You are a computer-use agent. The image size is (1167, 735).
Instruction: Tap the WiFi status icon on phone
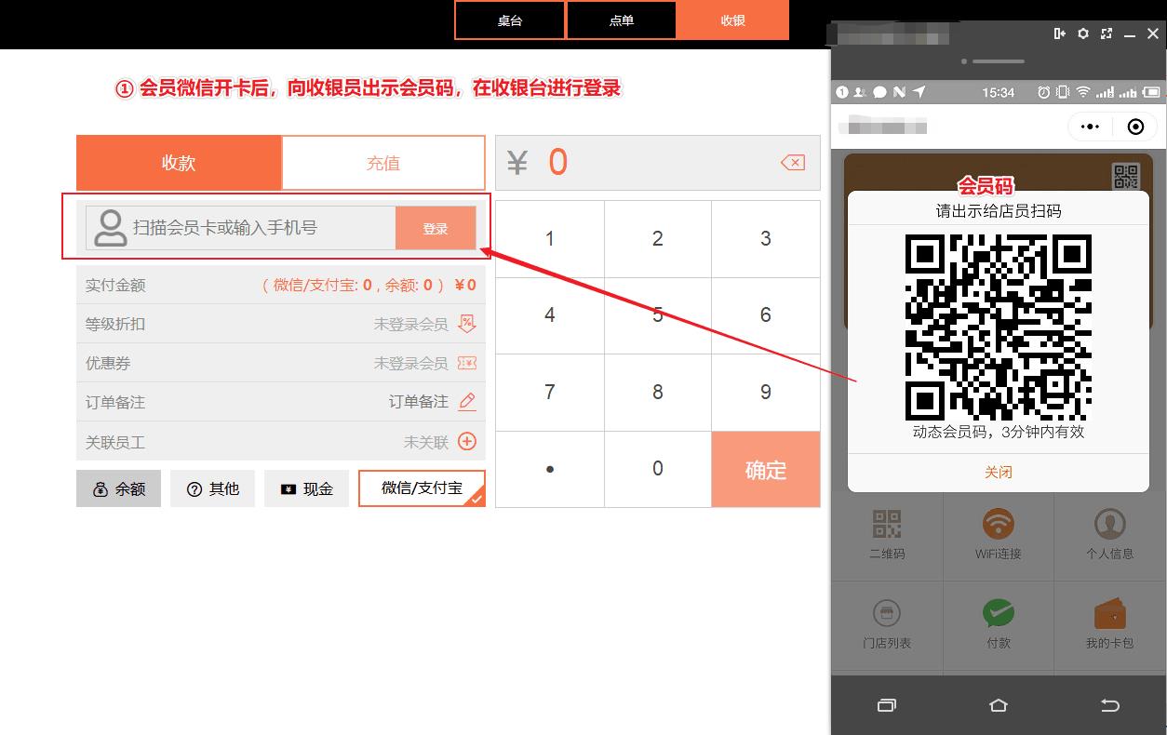pyautogui.click(x=1083, y=92)
